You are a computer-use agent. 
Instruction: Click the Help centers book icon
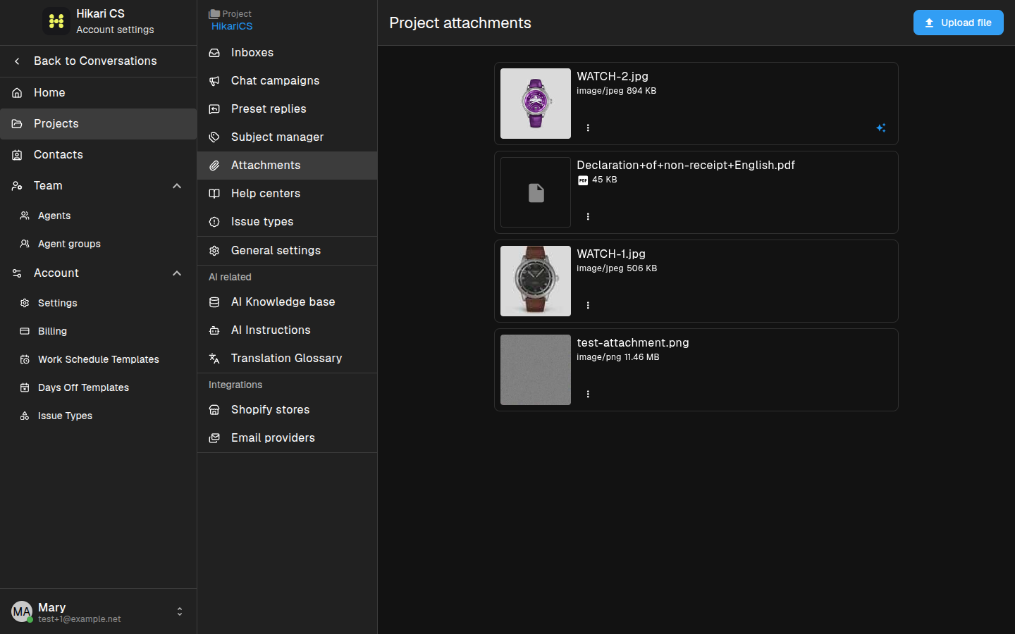click(x=214, y=194)
